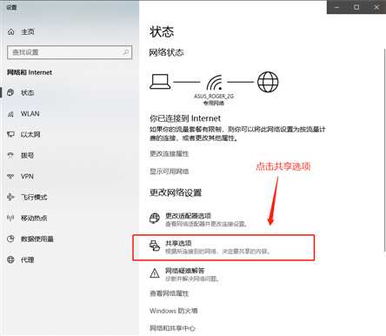
Task: Launch 网络疑难解答 troubleshooter
Action: click(185, 274)
